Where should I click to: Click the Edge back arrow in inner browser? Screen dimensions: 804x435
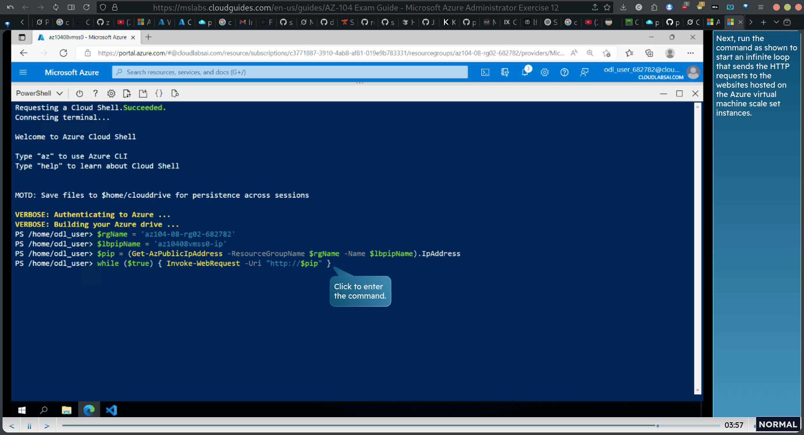24,53
